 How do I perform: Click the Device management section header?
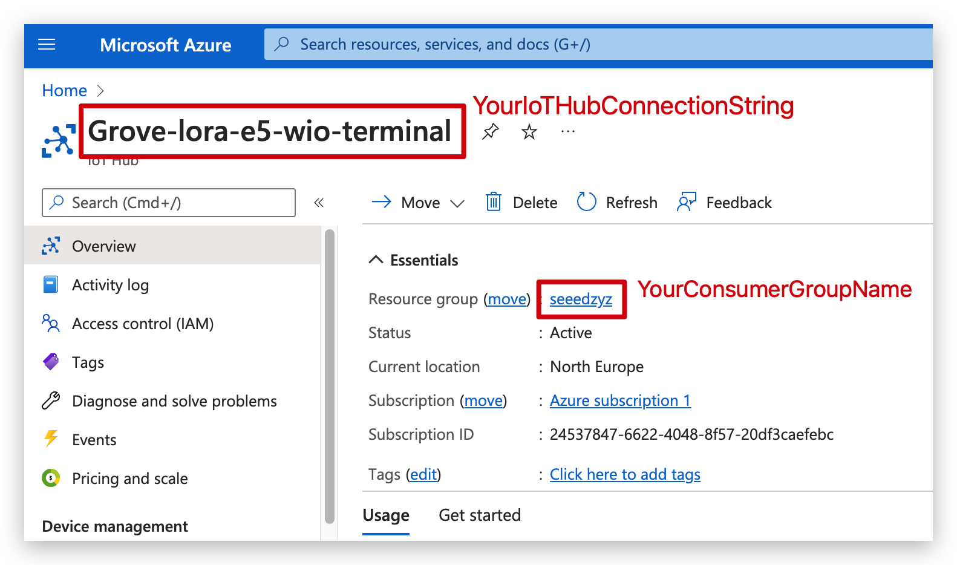(x=115, y=526)
